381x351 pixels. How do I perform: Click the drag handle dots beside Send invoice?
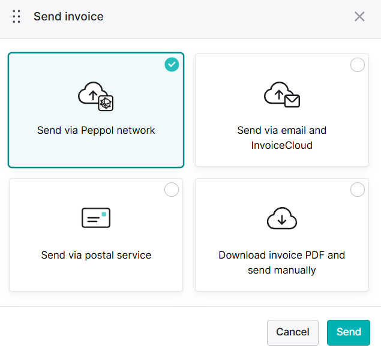(16, 17)
